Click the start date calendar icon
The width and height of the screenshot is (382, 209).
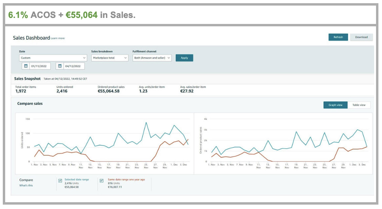[26, 66]
